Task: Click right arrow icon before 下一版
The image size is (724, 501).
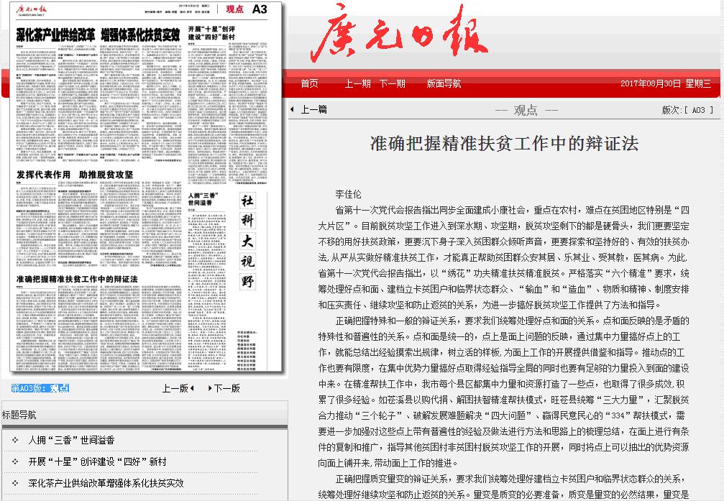Action: (210, 388)
